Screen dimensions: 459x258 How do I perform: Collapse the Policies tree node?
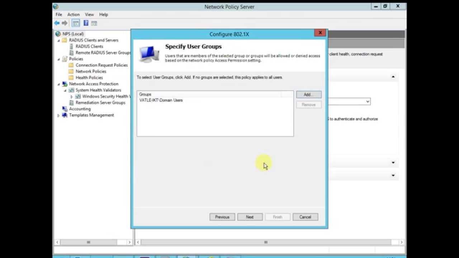tap(58, 59)
